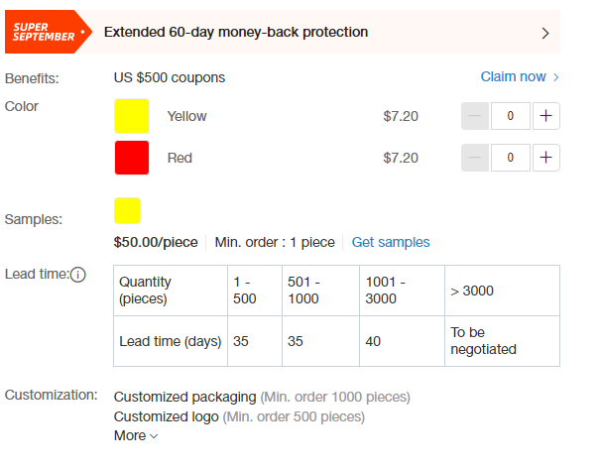The width and height of the screenshot is (599, 469).
Task: Click the Yellow quantity input field
Action: coord(511,116)
